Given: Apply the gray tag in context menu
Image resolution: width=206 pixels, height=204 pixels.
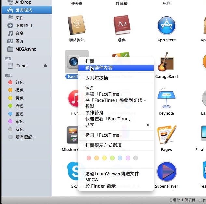Looking at the screenshot, I should [136, 158].
